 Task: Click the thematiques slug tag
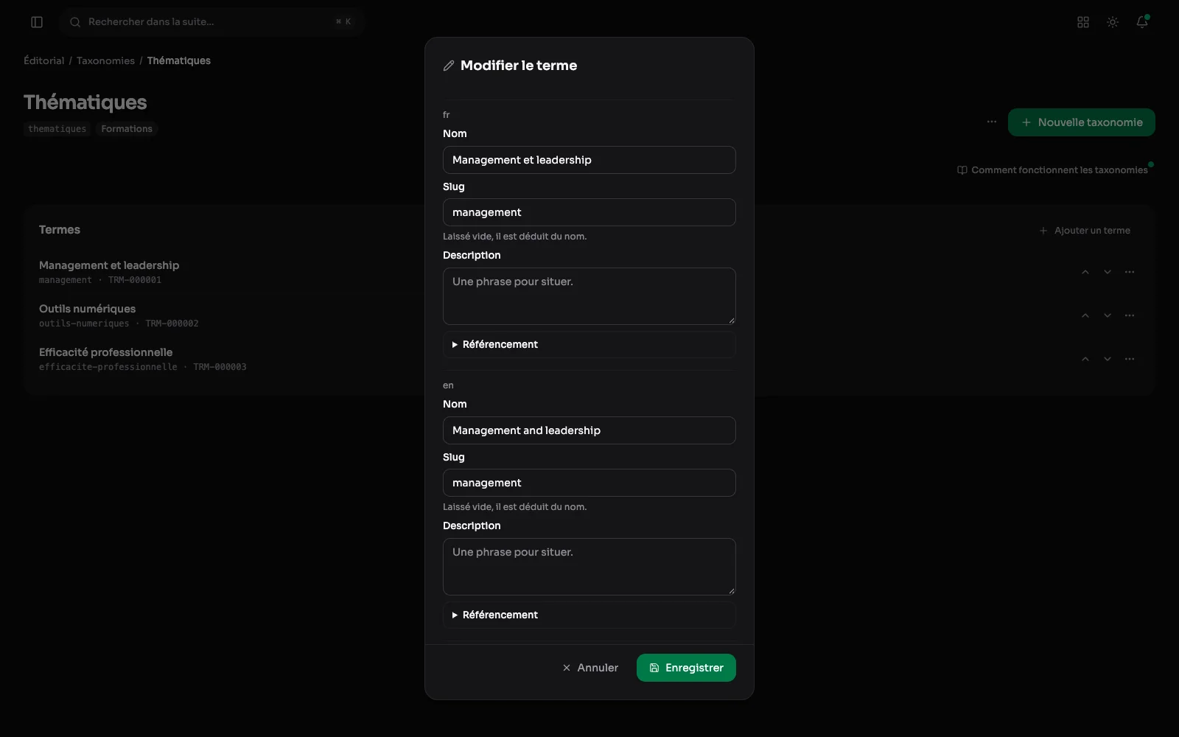57,129
